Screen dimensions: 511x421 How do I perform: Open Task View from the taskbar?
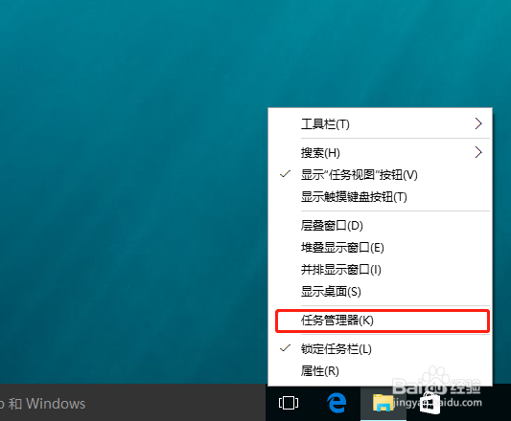289,403
